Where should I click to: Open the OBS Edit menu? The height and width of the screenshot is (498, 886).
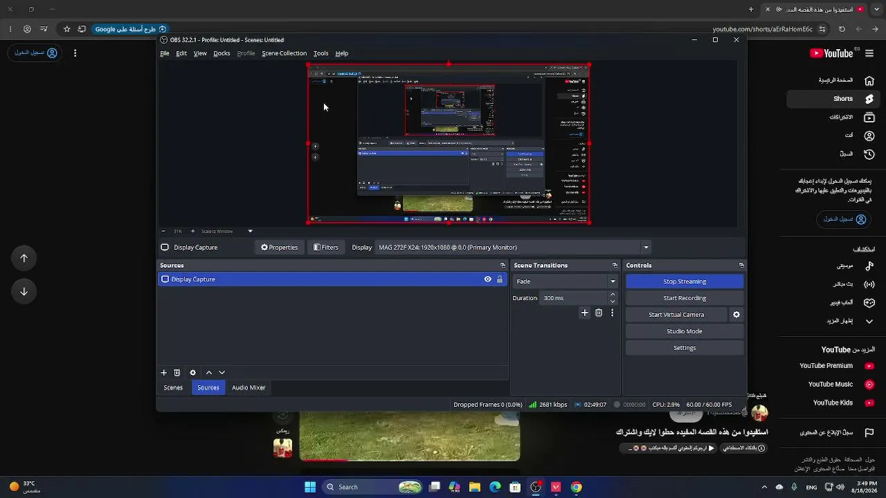pos(181,53)
